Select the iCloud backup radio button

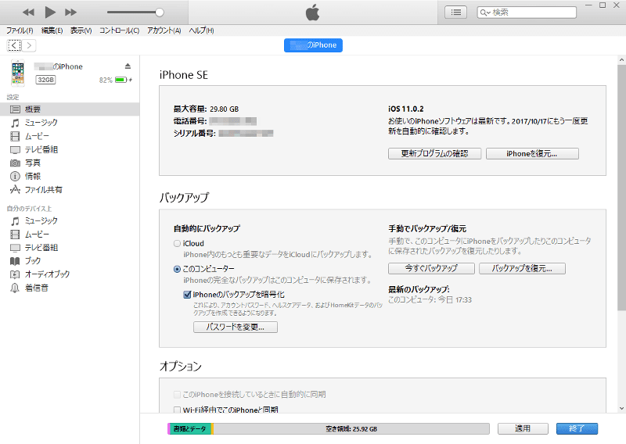[177, 244]
